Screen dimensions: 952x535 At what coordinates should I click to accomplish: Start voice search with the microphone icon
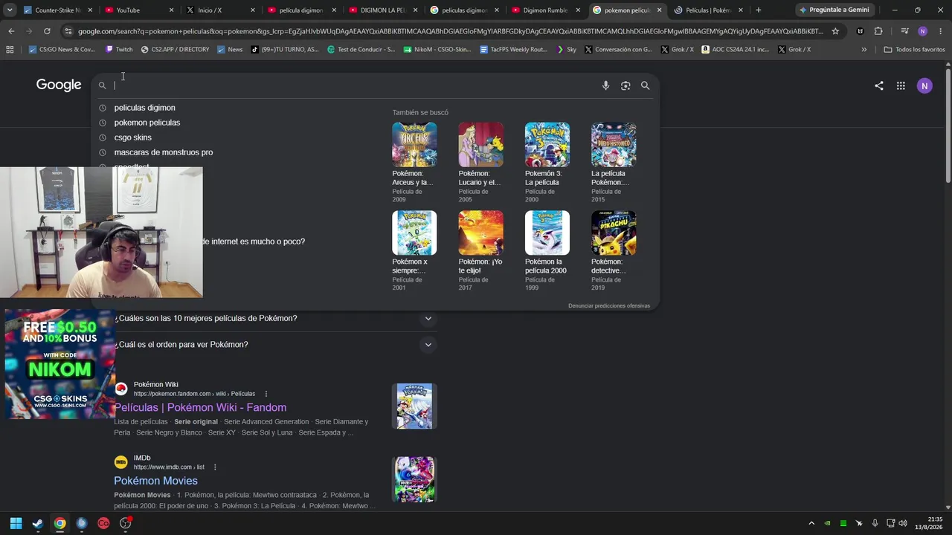coord(605,85)
